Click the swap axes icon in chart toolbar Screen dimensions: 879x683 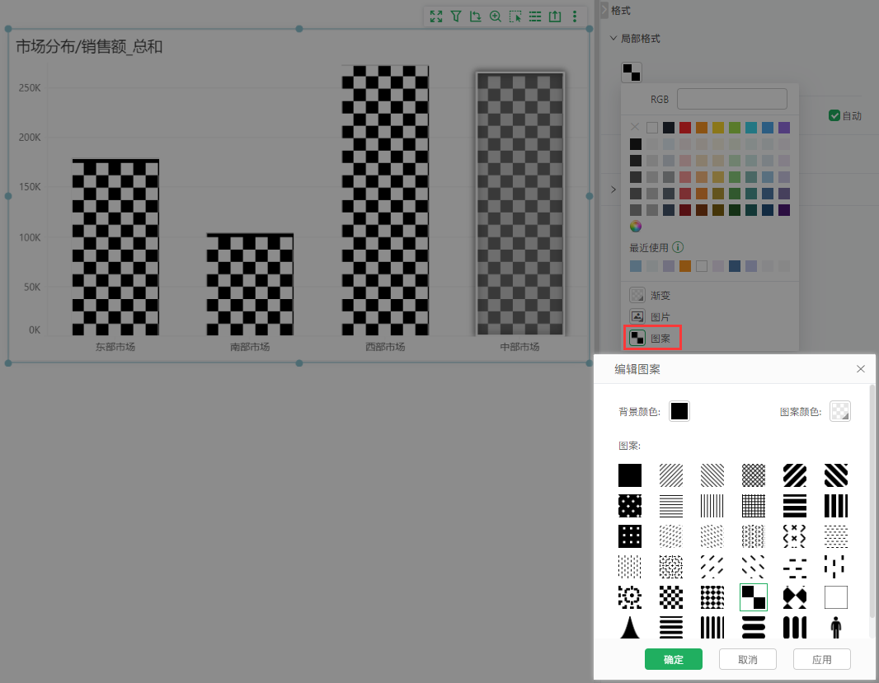point(476,16)
